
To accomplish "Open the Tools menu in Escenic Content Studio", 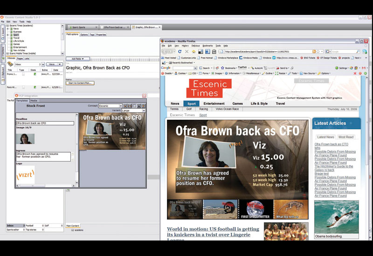I will click(22, 21).
